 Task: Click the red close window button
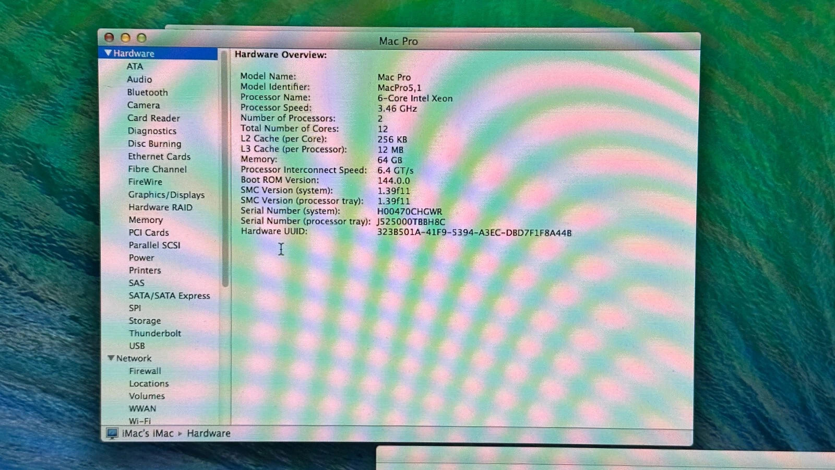[x=109, y=38]
